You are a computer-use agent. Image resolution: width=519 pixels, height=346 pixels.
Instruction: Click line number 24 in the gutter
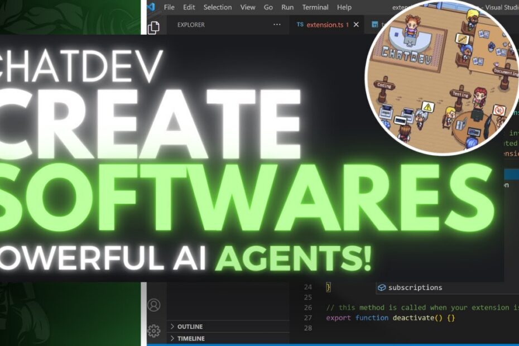308,287
